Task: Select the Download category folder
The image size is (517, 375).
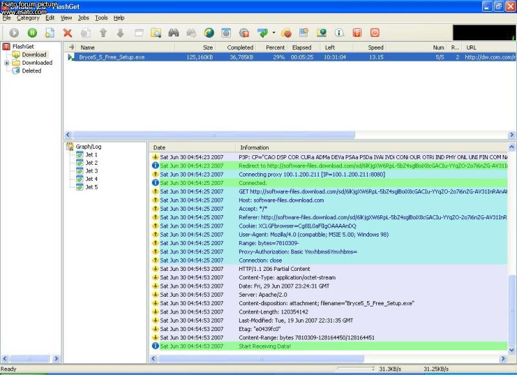Action: [34, 55]
